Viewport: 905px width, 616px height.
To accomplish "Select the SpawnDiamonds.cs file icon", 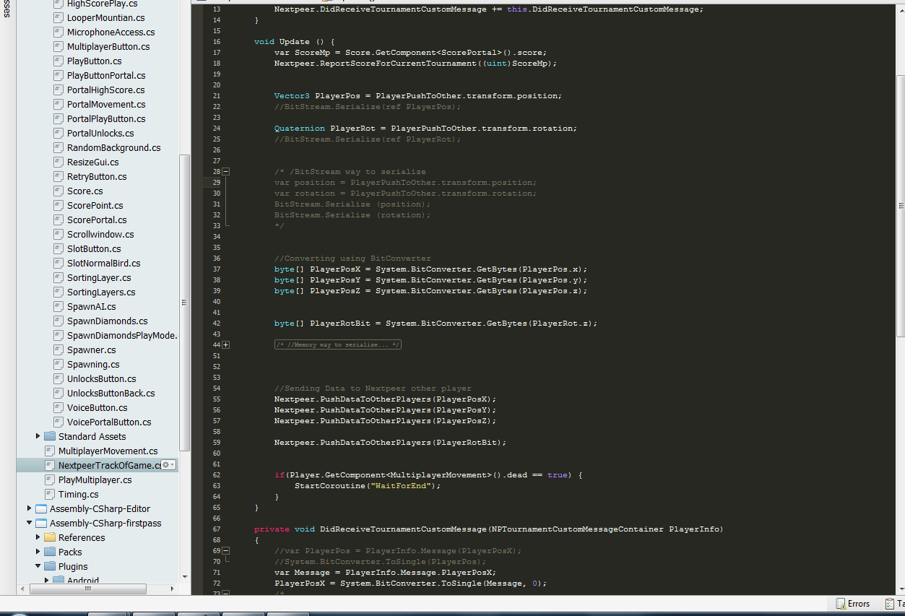I will [59, 321].
